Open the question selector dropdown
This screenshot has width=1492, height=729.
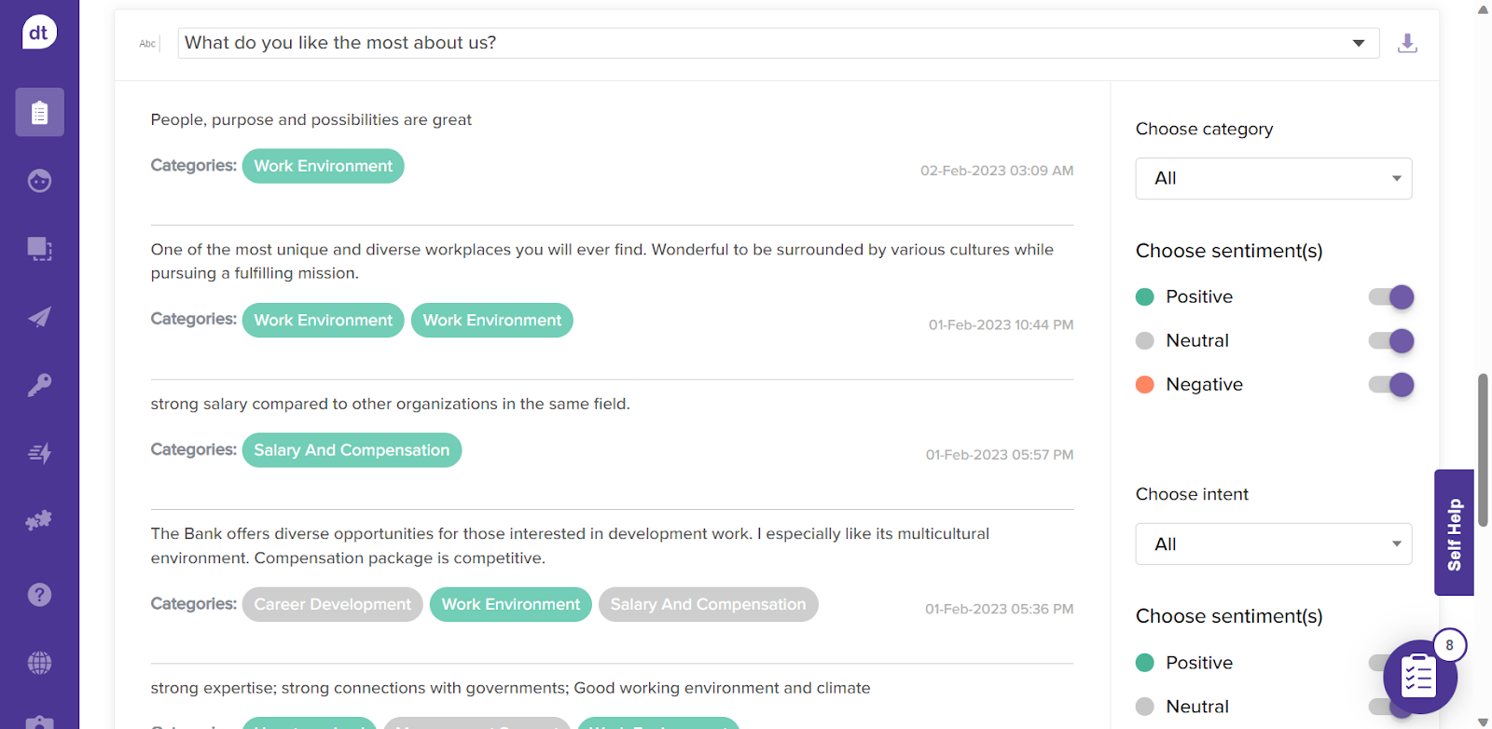tap(778, 43)
